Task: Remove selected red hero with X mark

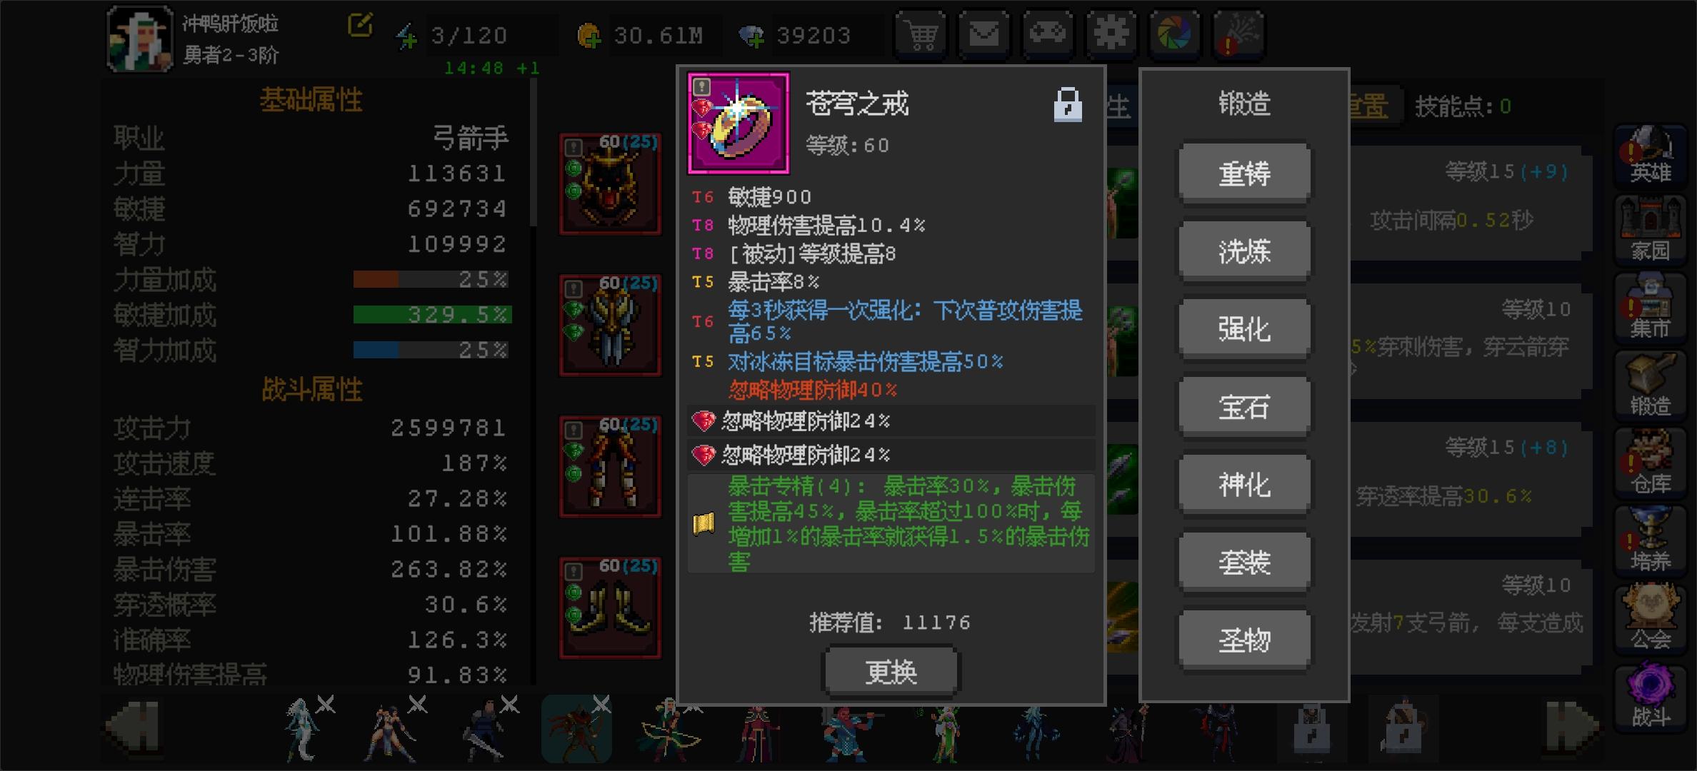Action: pyautogui.click(x=601, y=705)
